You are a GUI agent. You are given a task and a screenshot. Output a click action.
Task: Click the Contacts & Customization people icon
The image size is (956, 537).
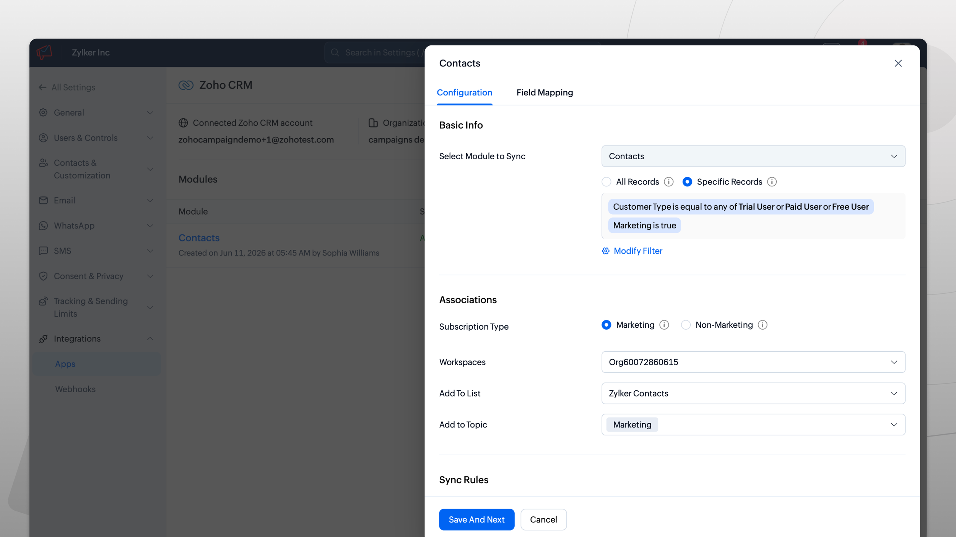click(x=43, y=163)
